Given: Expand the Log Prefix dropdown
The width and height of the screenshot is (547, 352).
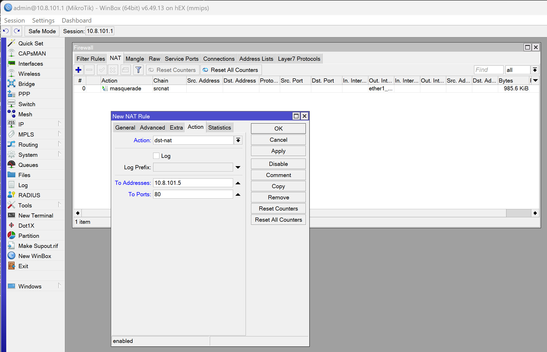Looking at the screenshot, I should [238, 167].
